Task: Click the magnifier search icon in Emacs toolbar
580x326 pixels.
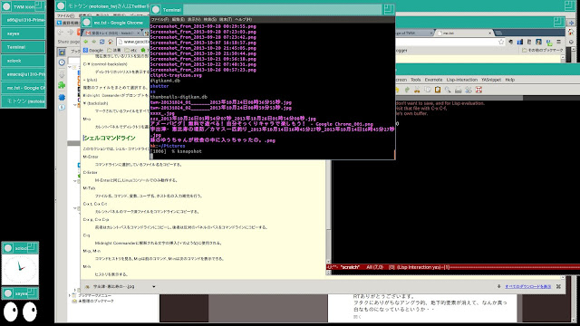Action: pyautogui.click(x=448, y=90)
